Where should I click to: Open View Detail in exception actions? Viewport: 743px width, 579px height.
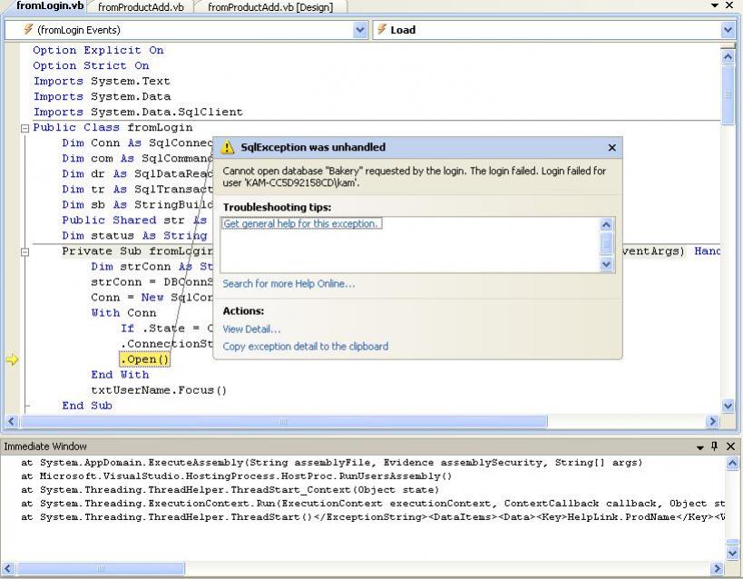pyautogui.click(x=251, y=329)
